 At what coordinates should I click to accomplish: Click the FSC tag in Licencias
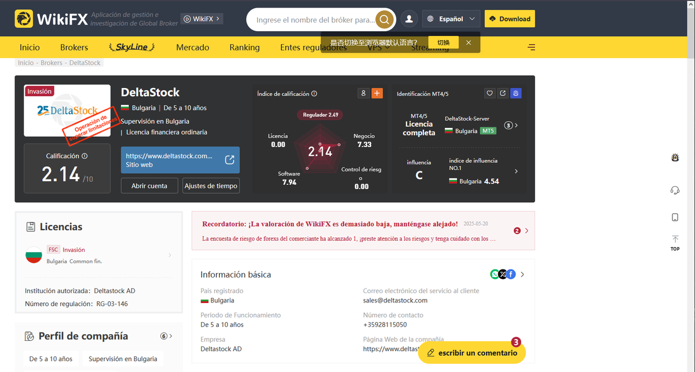(x=53, y=250)
